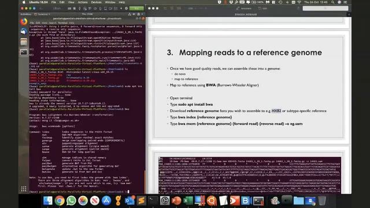This screenshot has width=370, height=208.
Task: Open Thunderbird in the Ubuntu launcher
Action: coord(24,32)
